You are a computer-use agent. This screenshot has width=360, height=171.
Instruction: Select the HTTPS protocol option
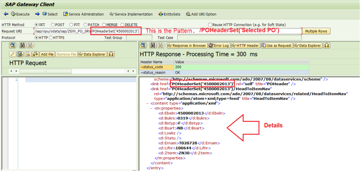[x=51, y=37]
